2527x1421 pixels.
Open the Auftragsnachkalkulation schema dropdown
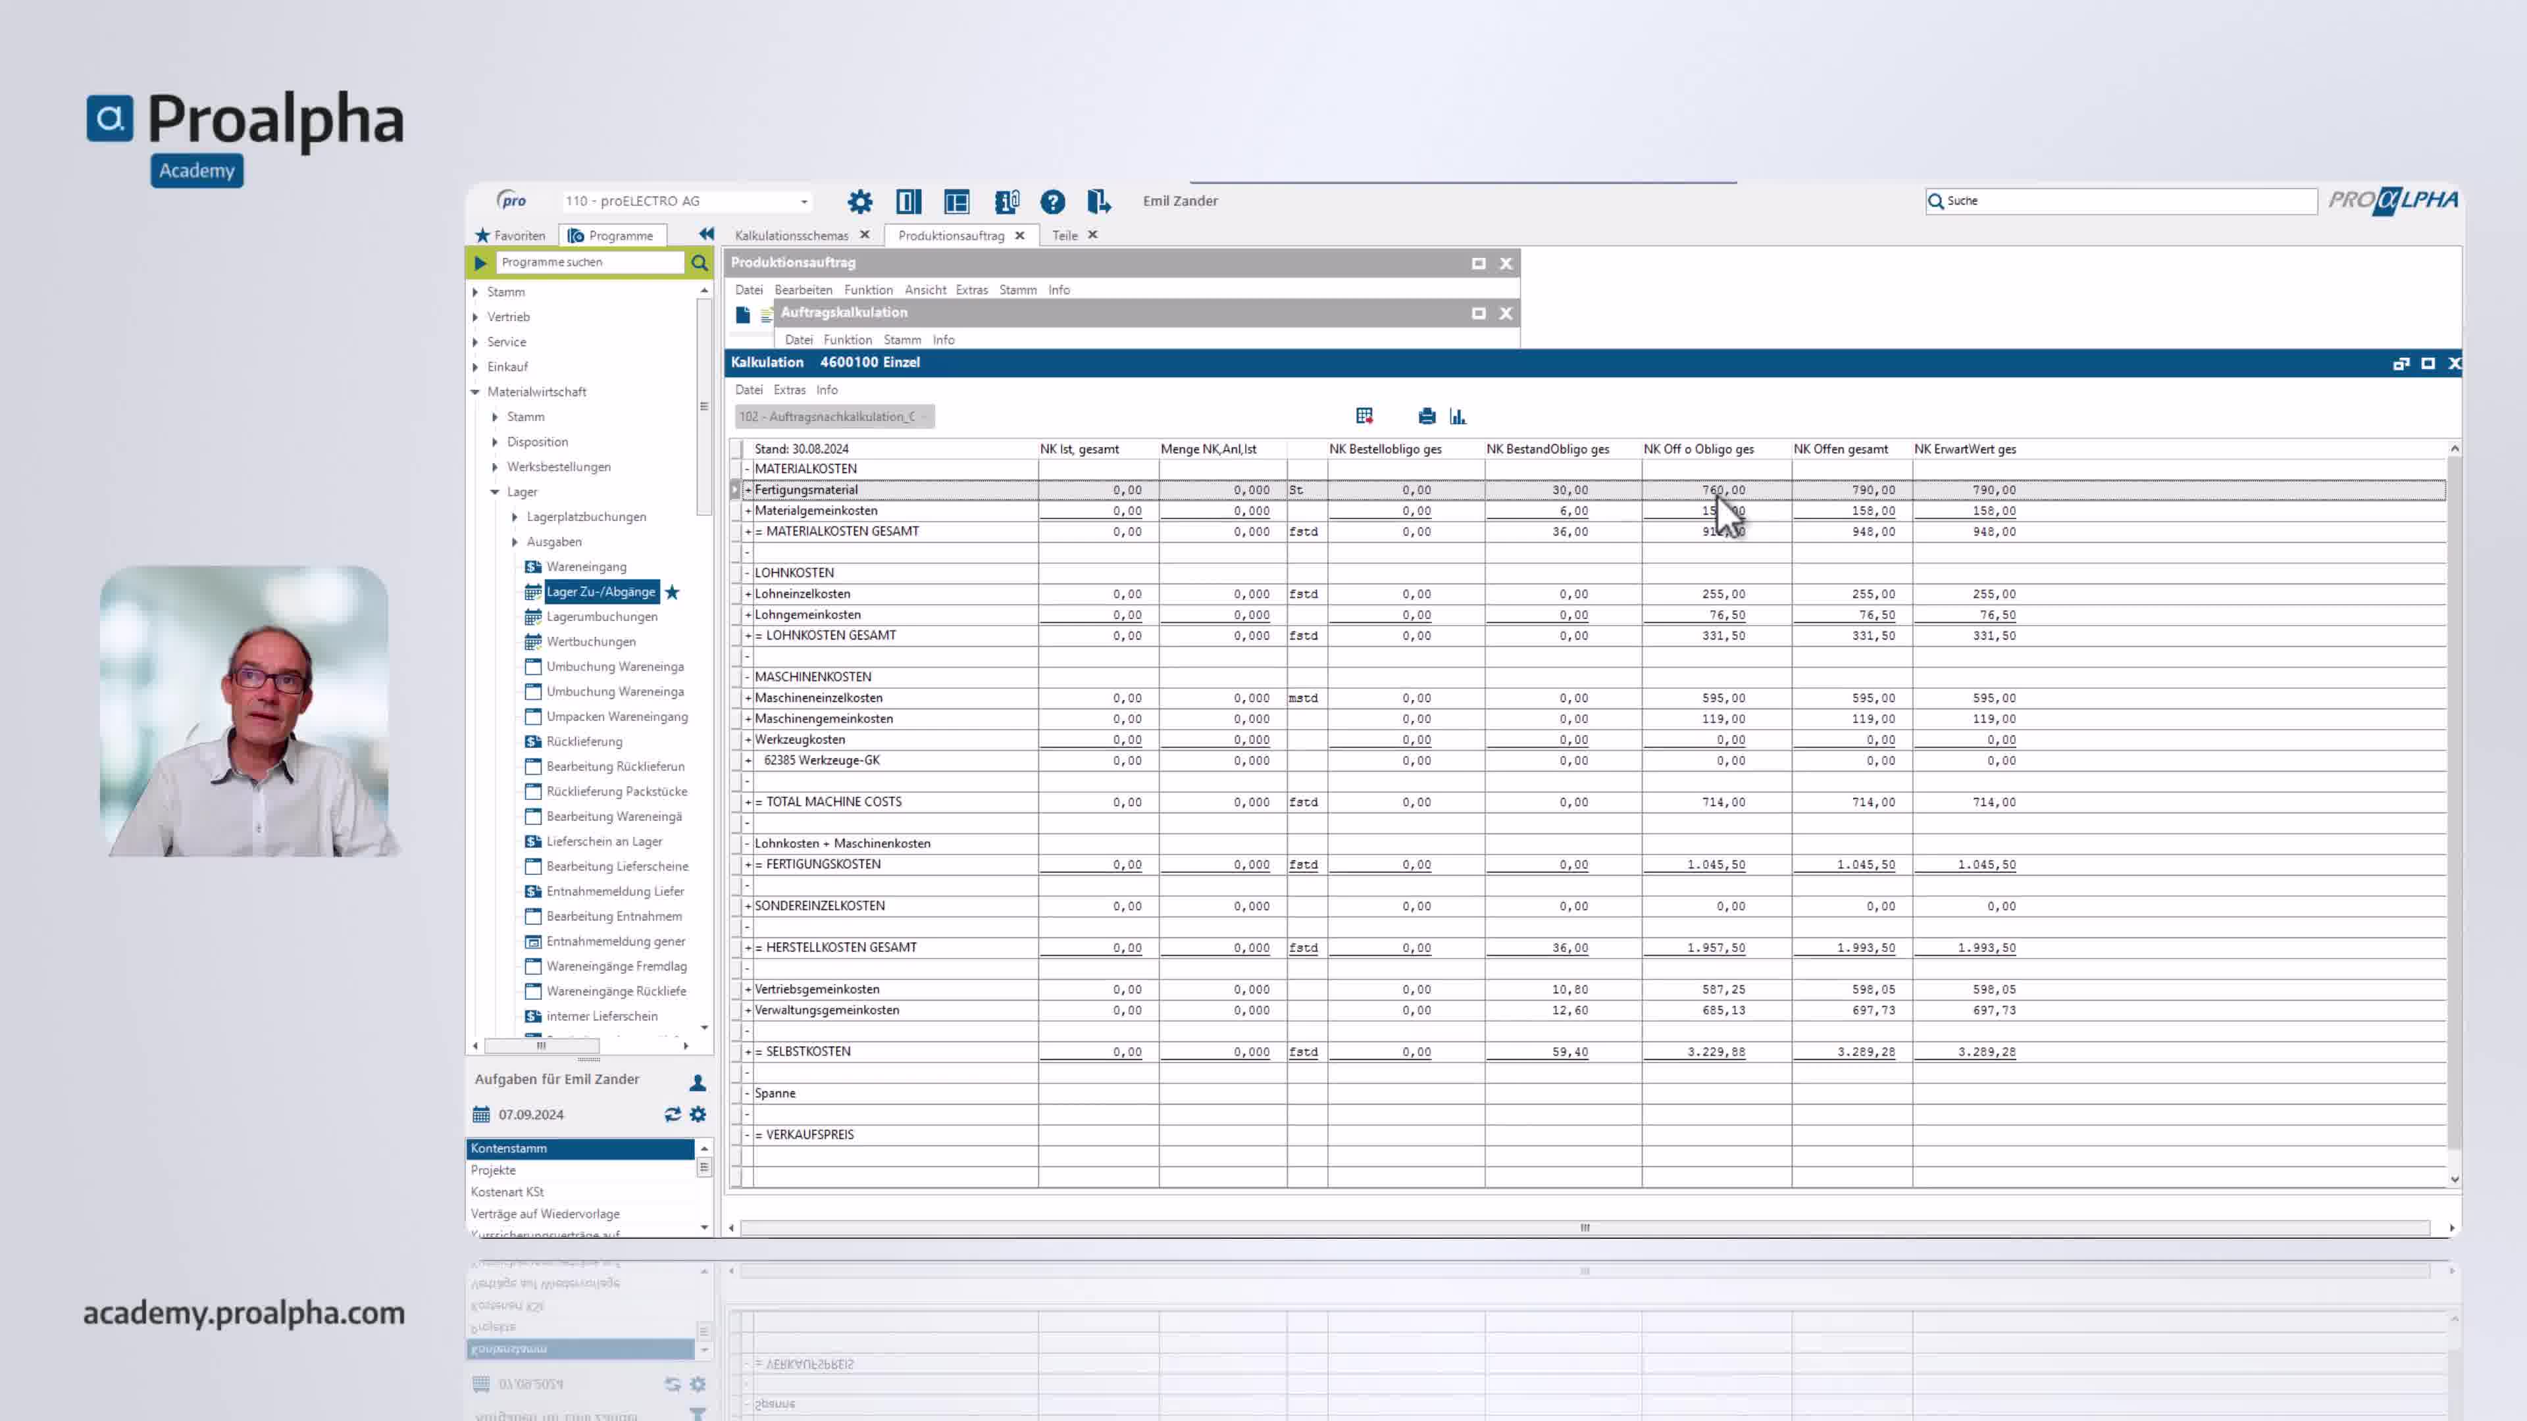pyautogui.click(x=923, y=417)
